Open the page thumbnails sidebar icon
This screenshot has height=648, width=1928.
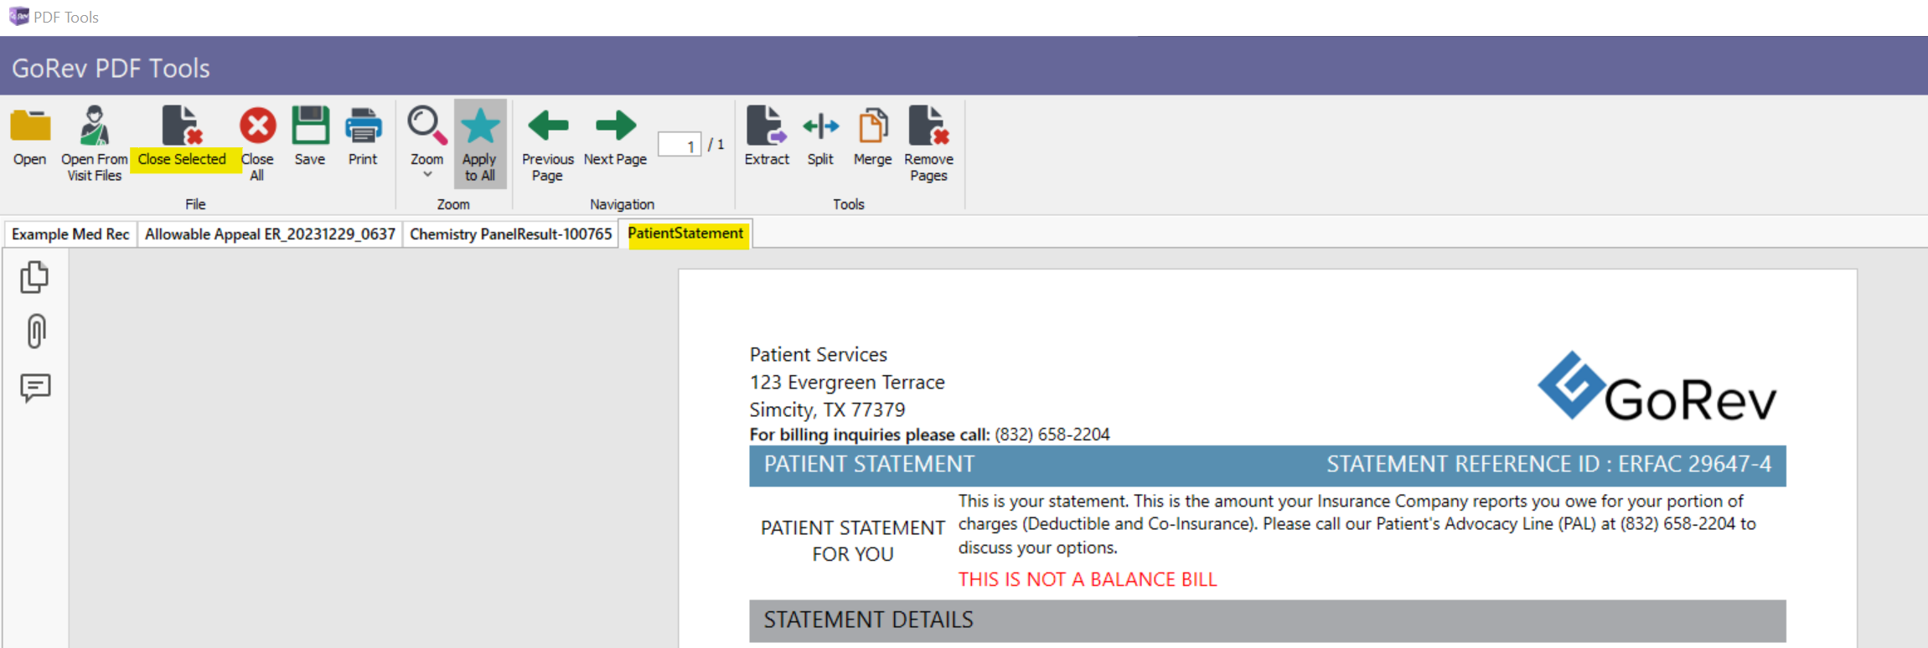(34, 277)
